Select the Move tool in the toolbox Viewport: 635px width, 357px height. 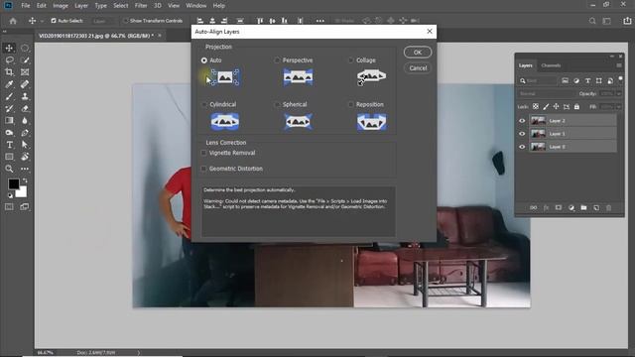click(9, 49)
